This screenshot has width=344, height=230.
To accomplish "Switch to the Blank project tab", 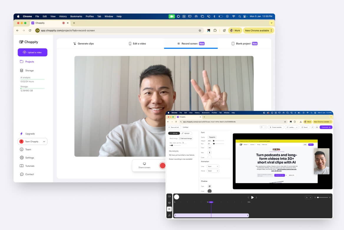I will coord(245,44).
